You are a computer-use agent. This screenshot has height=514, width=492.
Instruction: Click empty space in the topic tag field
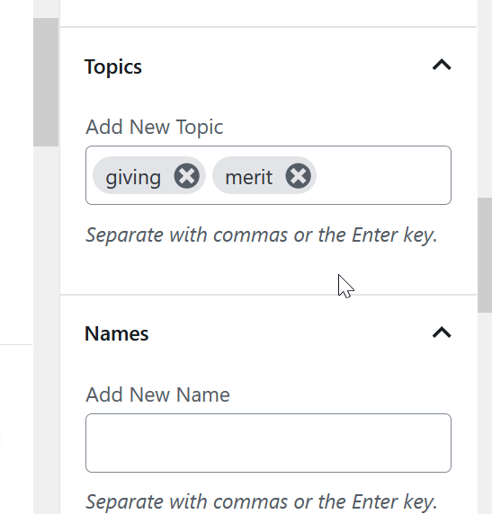pos(382,175)
